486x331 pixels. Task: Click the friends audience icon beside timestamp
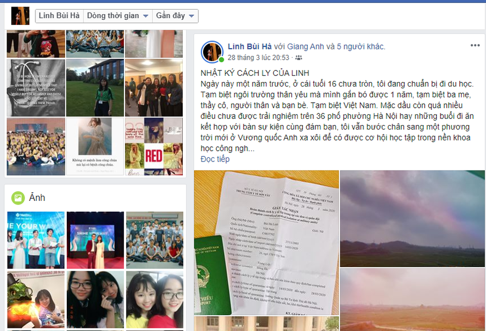(x=299, y=58)
